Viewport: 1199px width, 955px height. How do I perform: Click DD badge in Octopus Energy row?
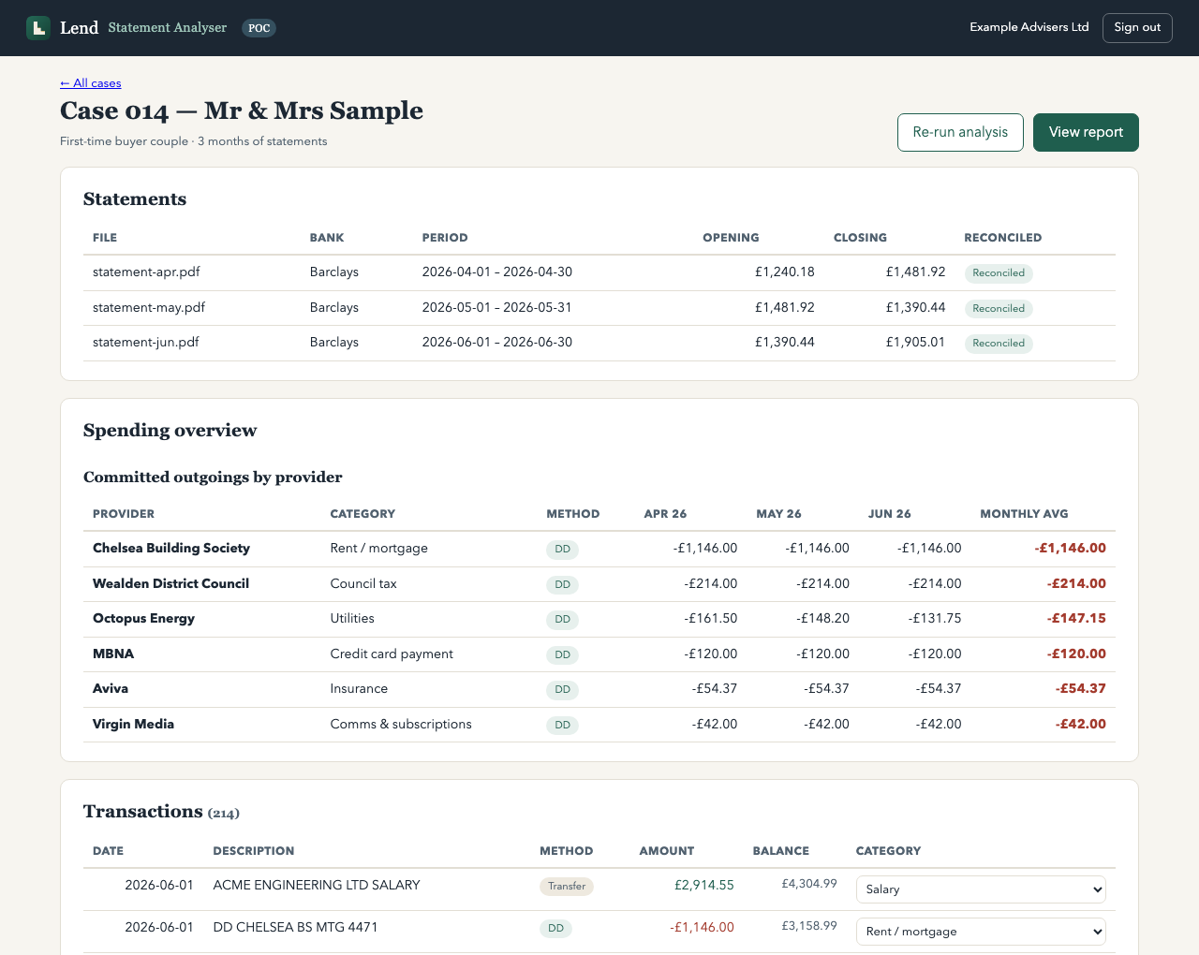pyautogui.click(x=562, y=620)
